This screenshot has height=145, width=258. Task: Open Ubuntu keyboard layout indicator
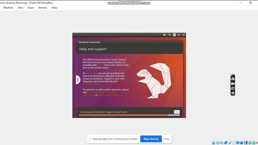(174, 35)
